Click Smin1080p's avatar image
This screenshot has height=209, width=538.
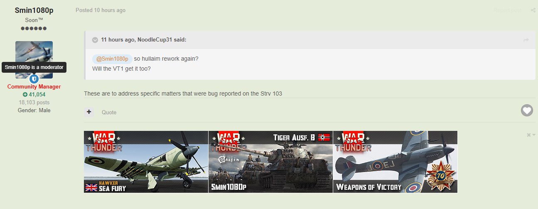point(34,59)
